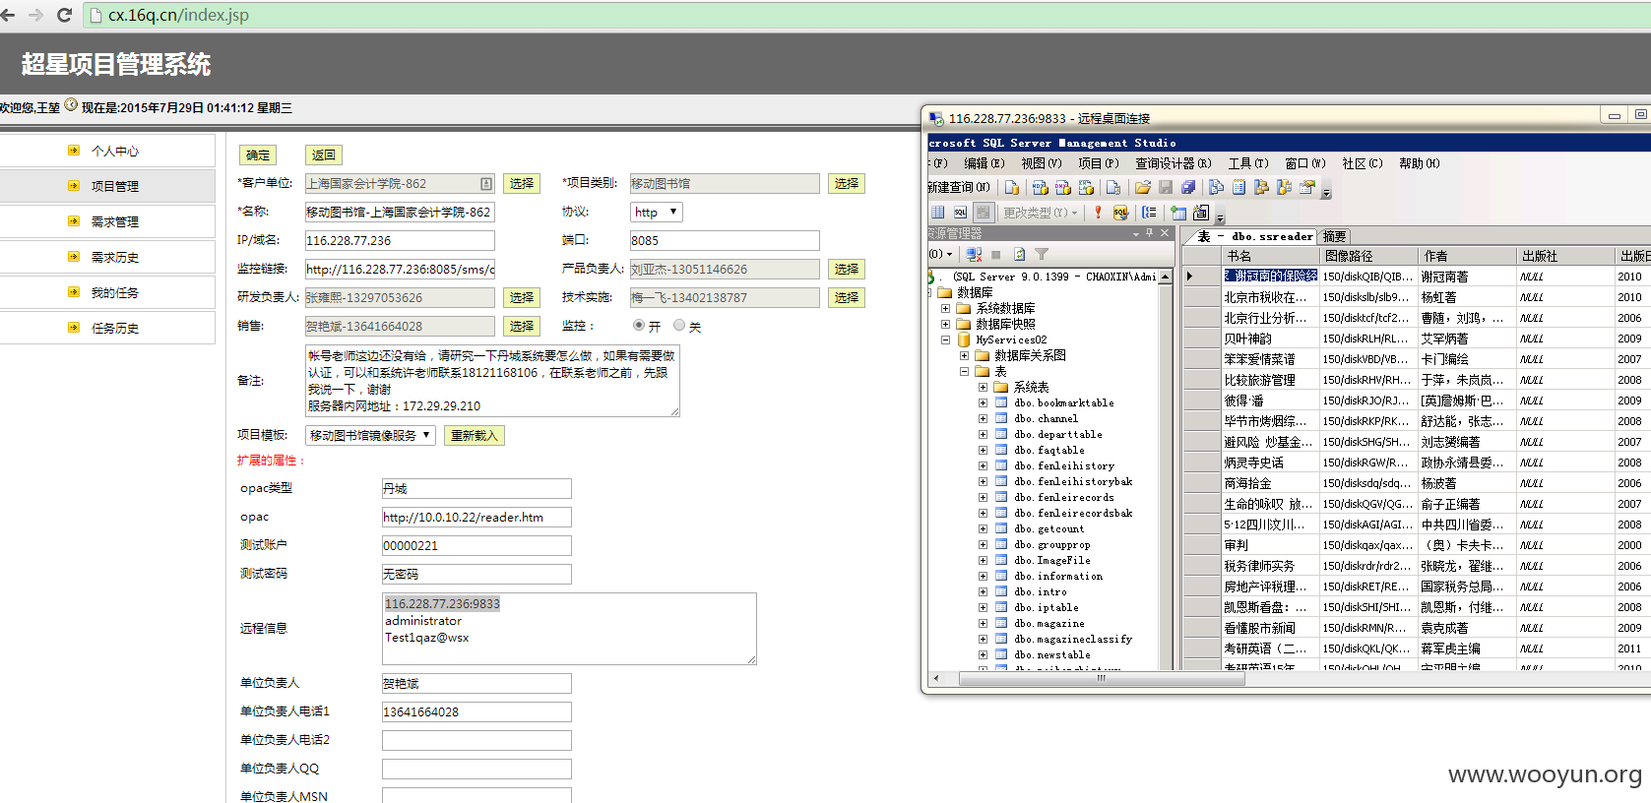Viewport: 1651px width, 803px height.
Task: Click the IP/域名 input field
Action: point(400,240)
